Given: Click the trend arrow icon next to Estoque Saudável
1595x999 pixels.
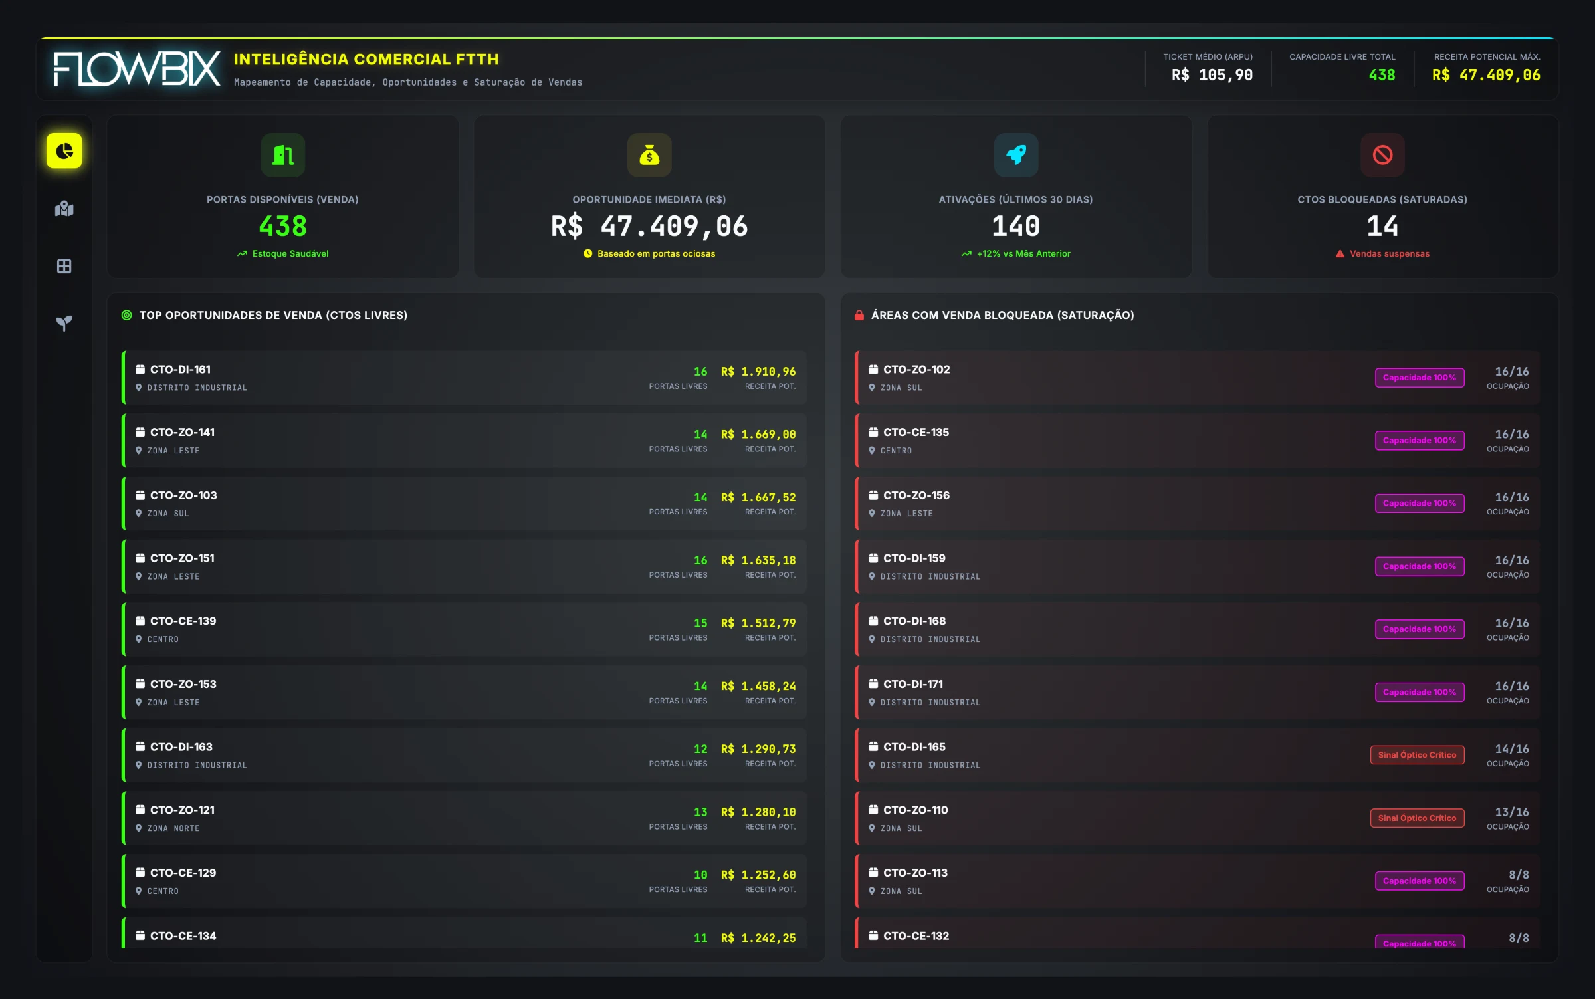Looking at the screenshot, I should coord(242,253).
